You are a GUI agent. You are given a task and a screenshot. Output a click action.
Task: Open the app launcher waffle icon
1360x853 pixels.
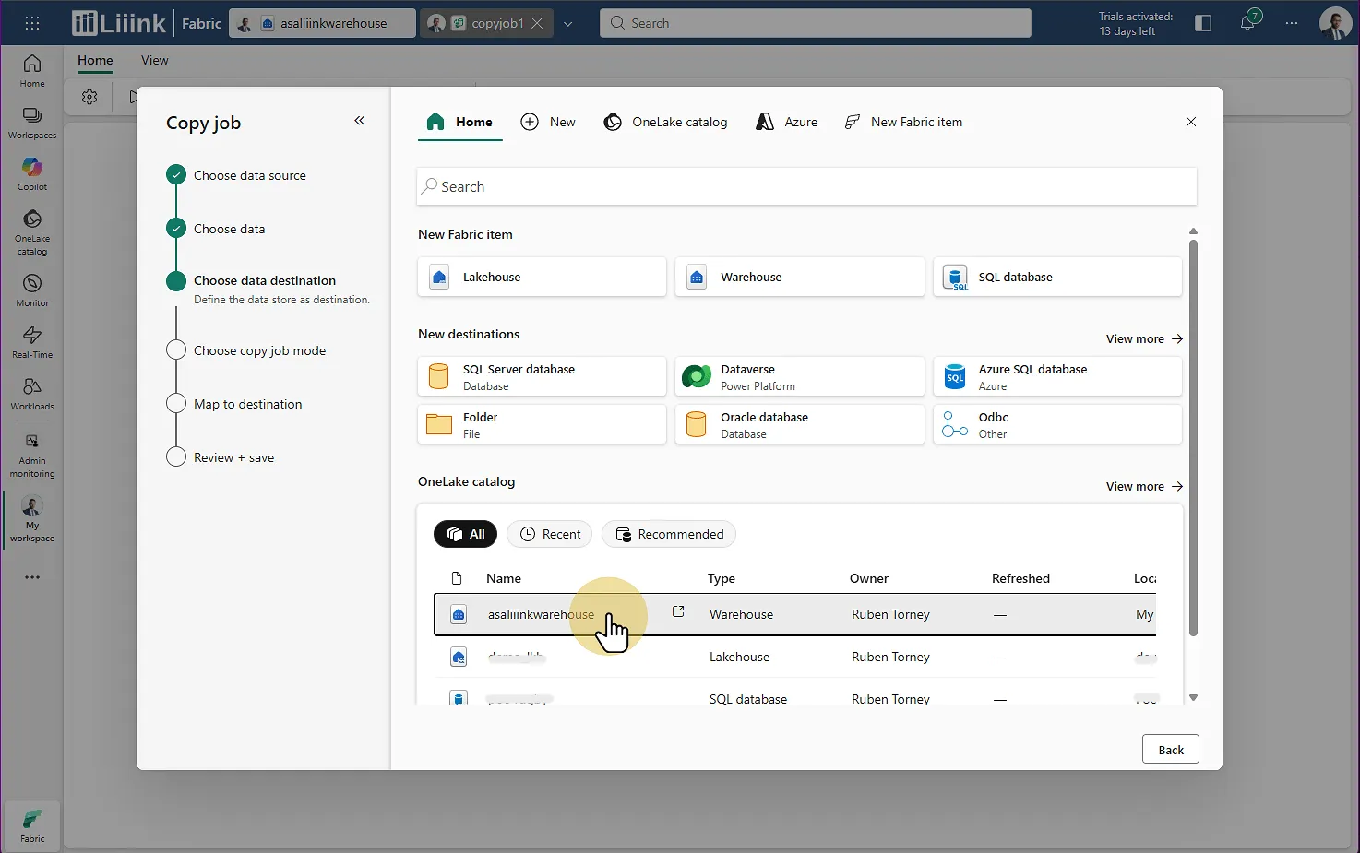coord(32,23)
